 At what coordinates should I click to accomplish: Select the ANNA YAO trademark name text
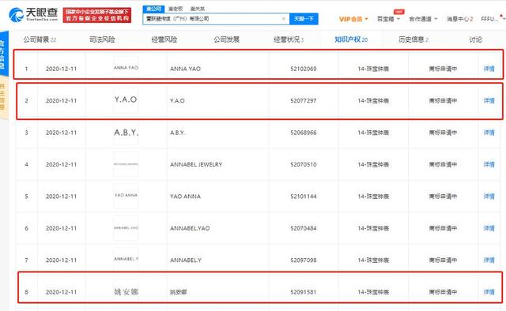click(x=185, y=69)
